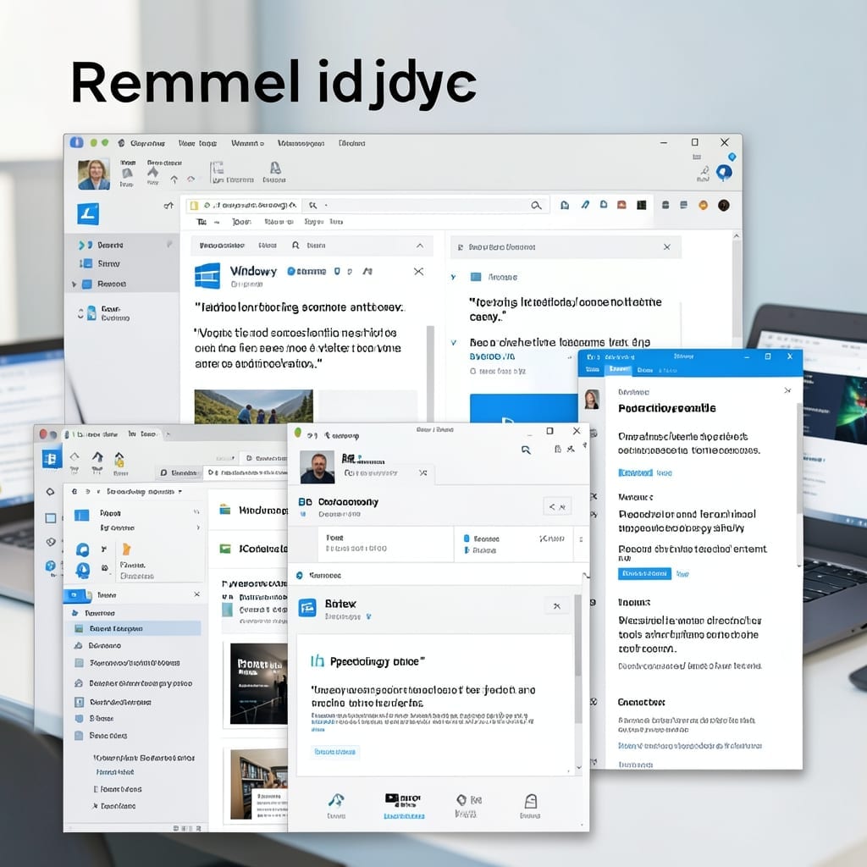The height and width of the screenshot is (867, 867).
Task: Follow the blue highlighted link under first paragraph, blue-titled window
Action: pyautogui.click(x=635, y=472)
